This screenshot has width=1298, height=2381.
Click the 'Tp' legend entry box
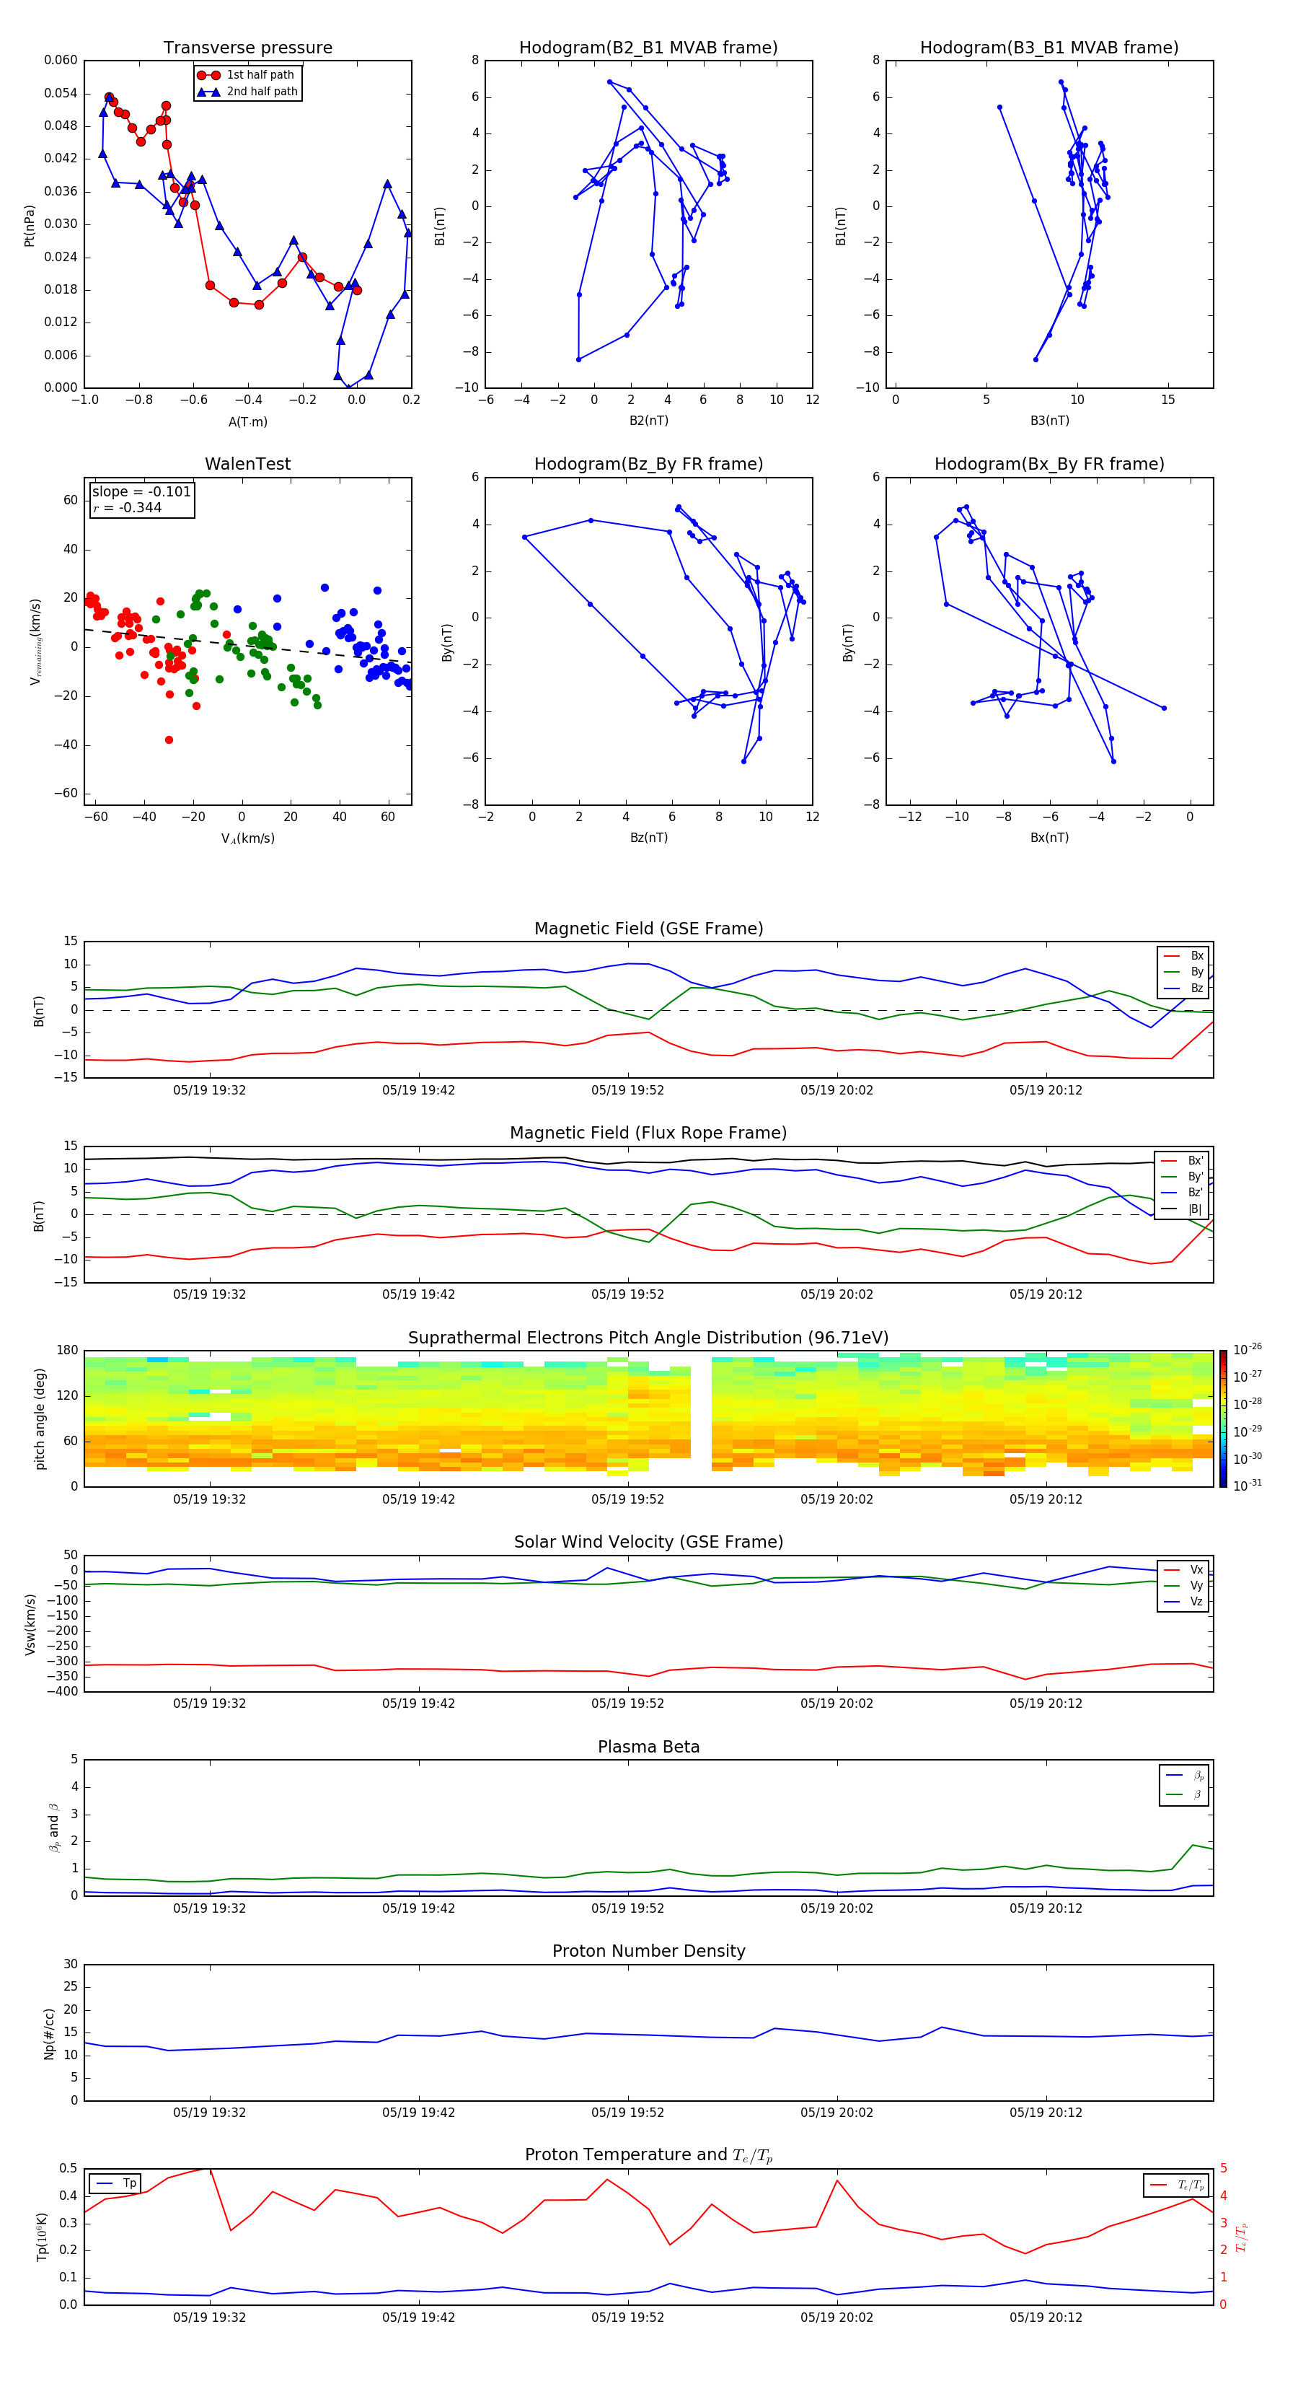pyautogui.click(x=115, y=2183)
